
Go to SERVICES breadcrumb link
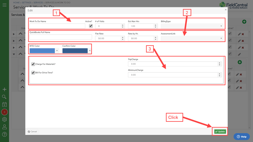tap(38, 3)
